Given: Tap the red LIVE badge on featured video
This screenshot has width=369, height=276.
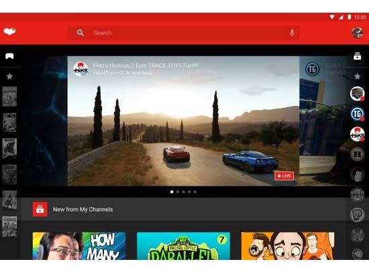Looking at the screenshot, I should (x=284, y=176).
